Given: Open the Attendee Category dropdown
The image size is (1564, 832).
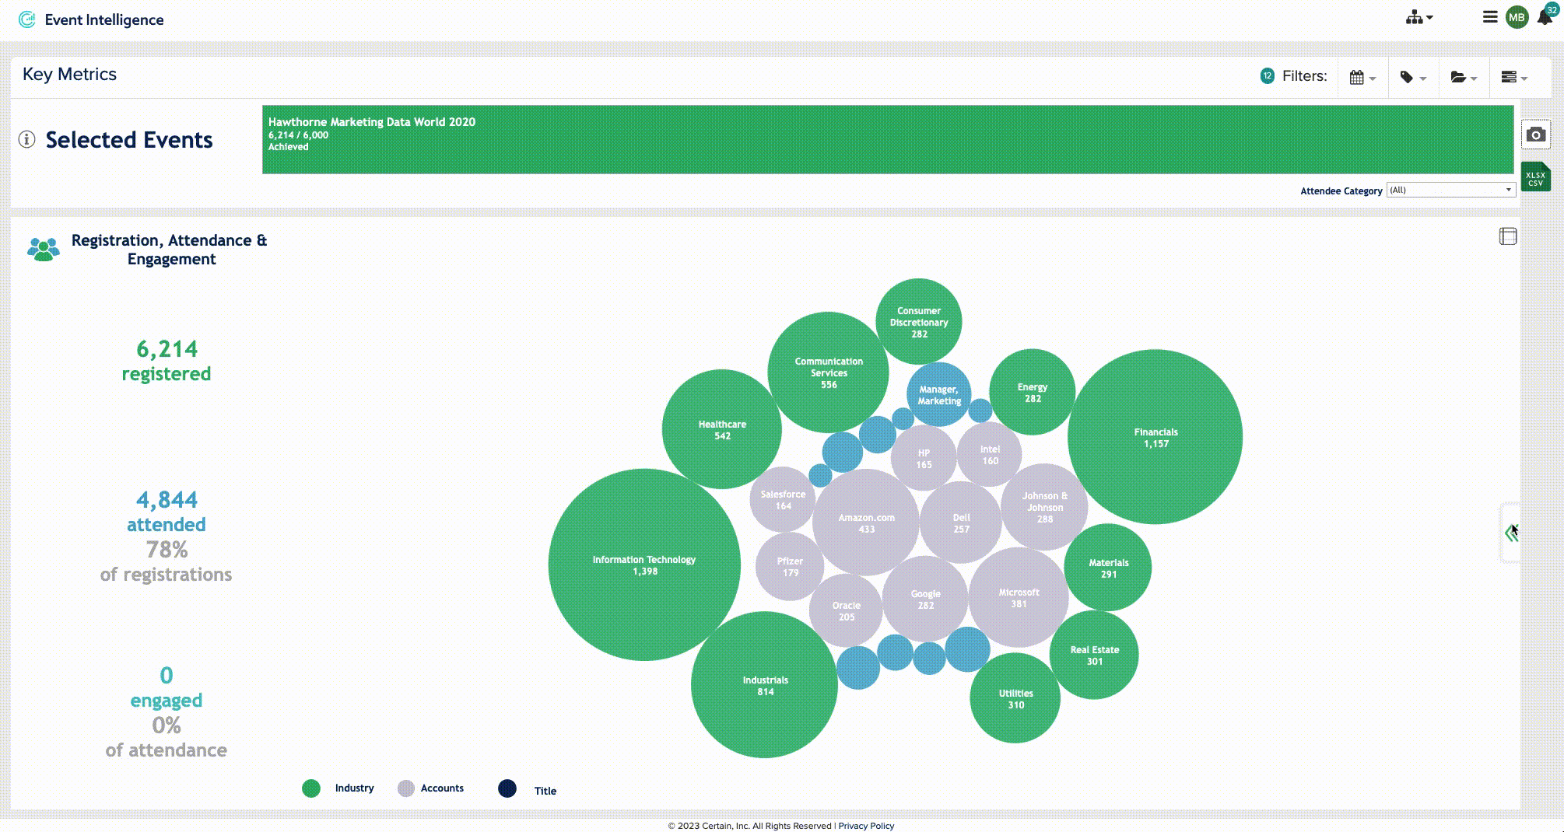Looking at the screenshot, I should [1451, 190].
